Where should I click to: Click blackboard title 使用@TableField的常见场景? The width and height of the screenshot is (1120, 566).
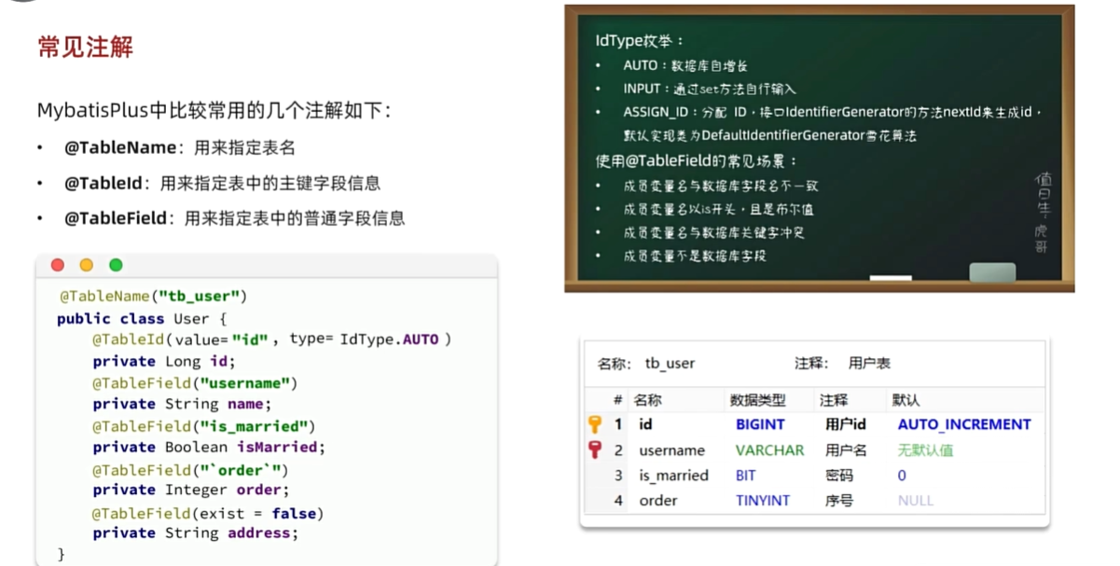pos(696,161)
